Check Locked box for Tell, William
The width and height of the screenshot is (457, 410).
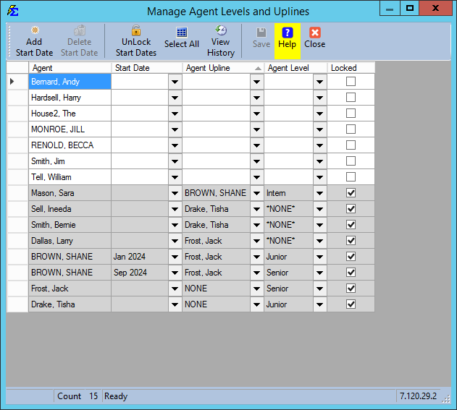click(x=351, y=177)
